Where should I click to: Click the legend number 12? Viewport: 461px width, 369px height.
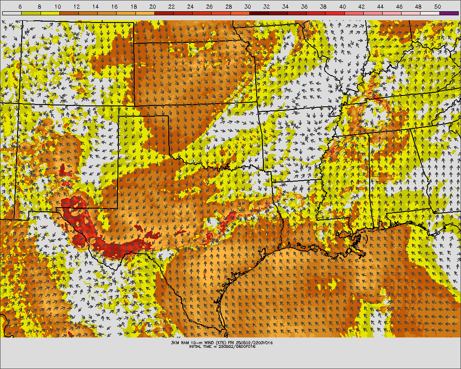(x=77, y=6)
